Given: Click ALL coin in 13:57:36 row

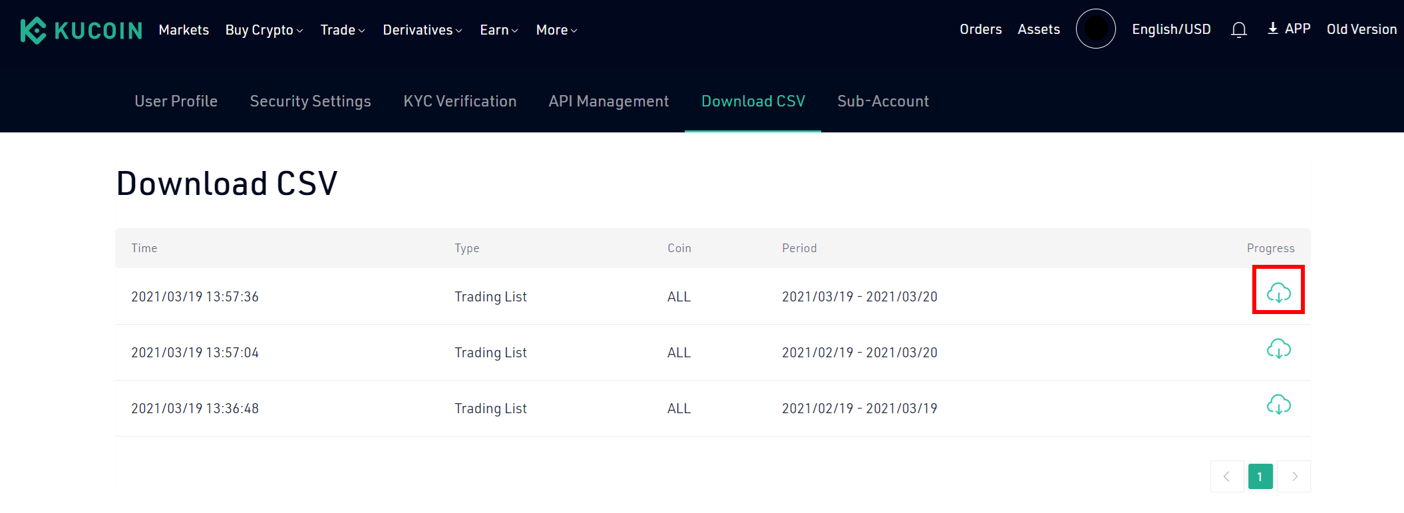Looking at the screenshot, I should coord(679,297).
